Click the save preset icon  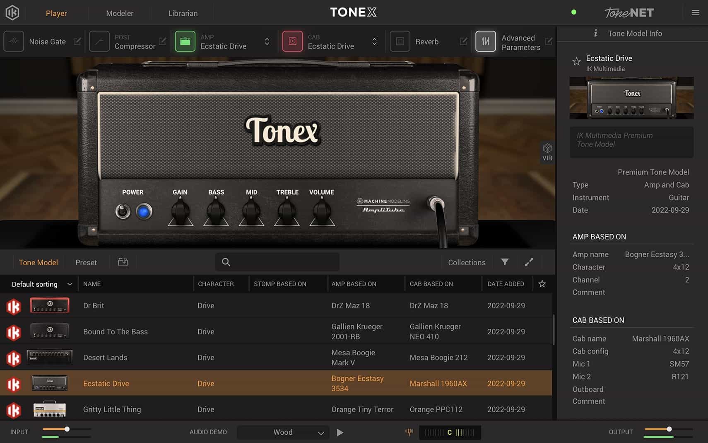123,262
